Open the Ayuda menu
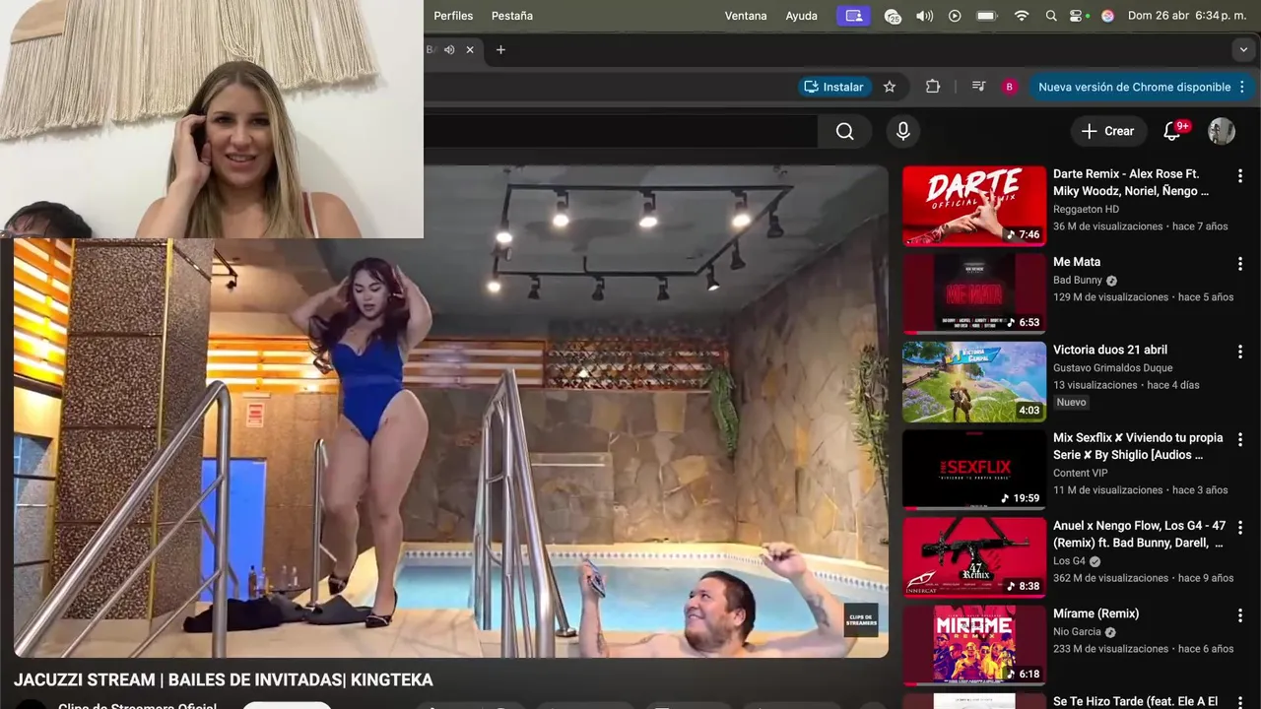The height and width of the screenshot is (709, 1261). coord(801,16)
